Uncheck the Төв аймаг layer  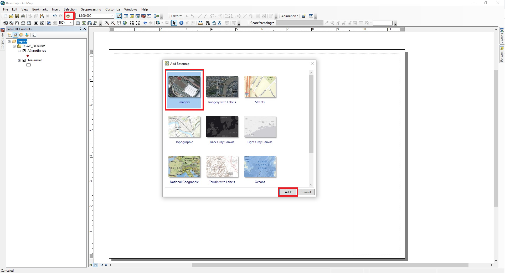(x=24, y=60)
